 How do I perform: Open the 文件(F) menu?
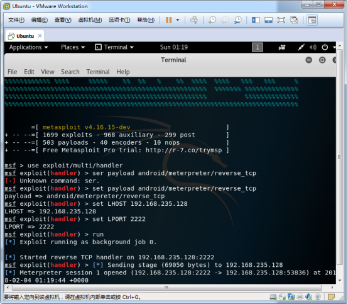[16, 20]
